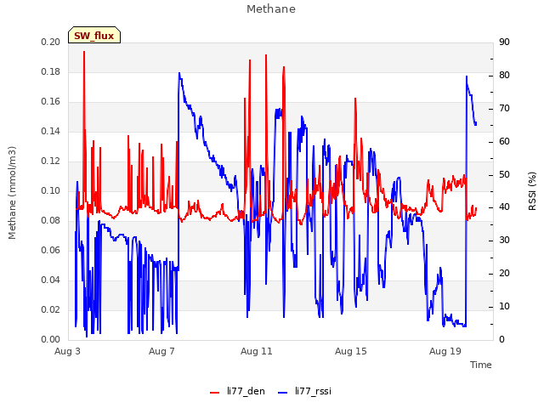The image size is (544, 408).
Task: Click the 0.10 methane axis value
Action: coord(51,190)
